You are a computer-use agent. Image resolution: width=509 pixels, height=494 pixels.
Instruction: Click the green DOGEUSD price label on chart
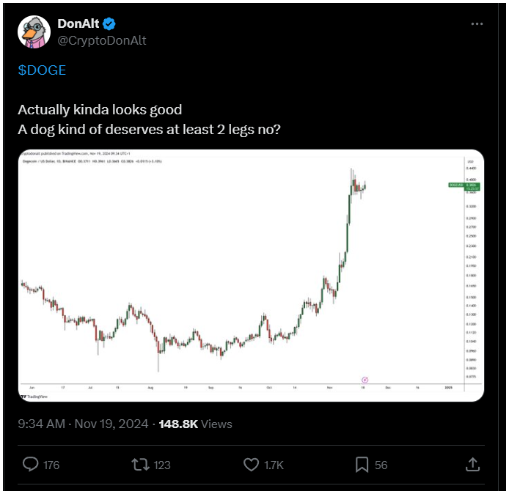pyautogui.click(x=464, y=186)
